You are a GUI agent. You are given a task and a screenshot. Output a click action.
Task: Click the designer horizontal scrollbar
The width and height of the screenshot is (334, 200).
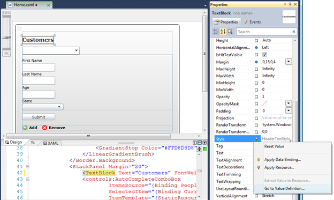point(88,136)
